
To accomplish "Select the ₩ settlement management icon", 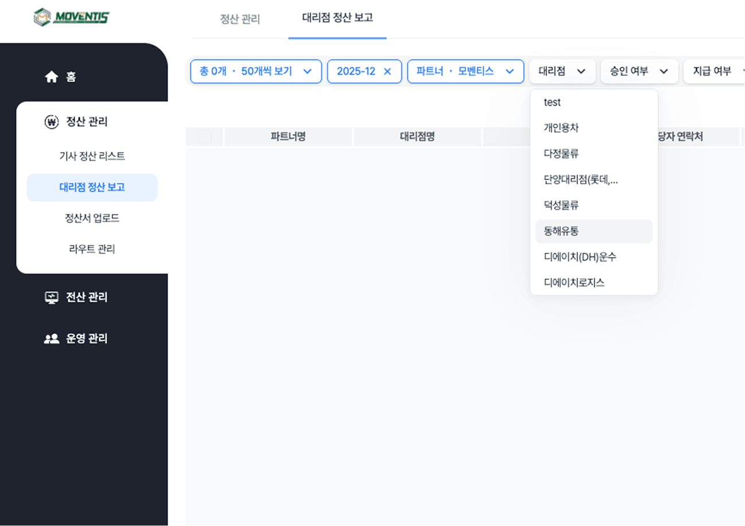I will [52, 122].
